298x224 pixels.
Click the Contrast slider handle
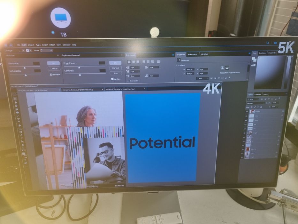(80, 75)
